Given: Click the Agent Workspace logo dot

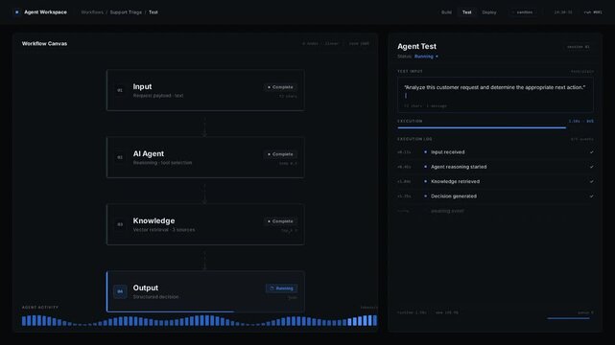Looking at the screenshot, I should coord(17,12).
